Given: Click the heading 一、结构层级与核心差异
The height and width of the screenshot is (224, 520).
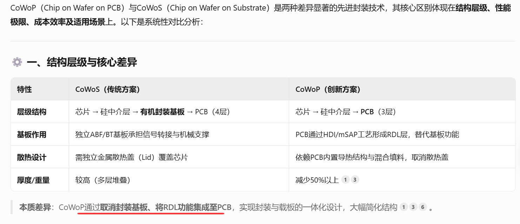Looking at the screenshot, I should click(x=82, y=62).
